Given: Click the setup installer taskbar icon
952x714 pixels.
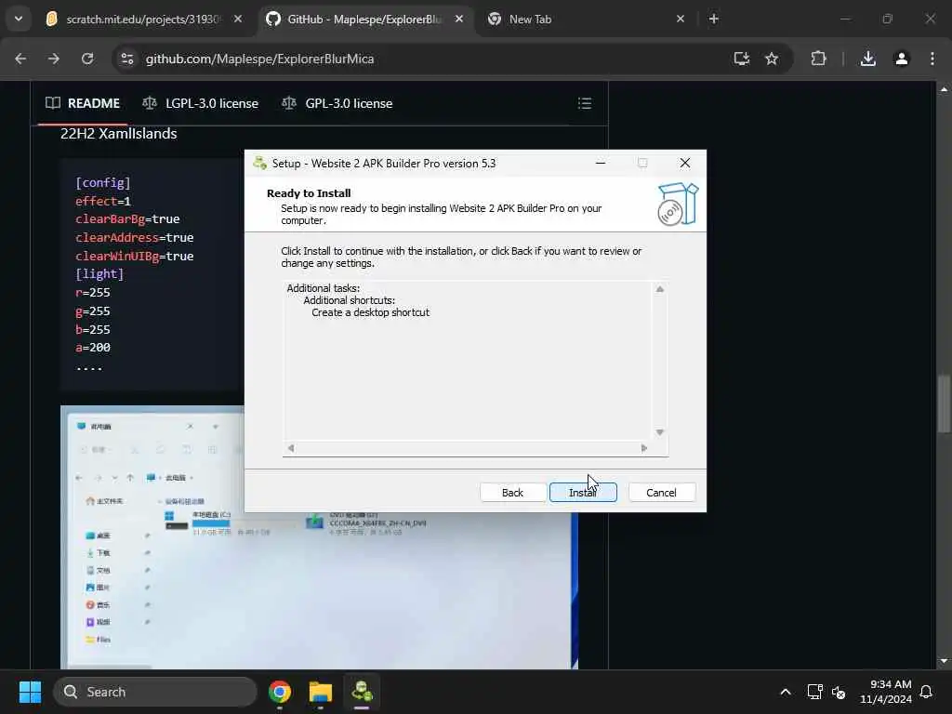Looking at the screenshot, I should [362, 692].
